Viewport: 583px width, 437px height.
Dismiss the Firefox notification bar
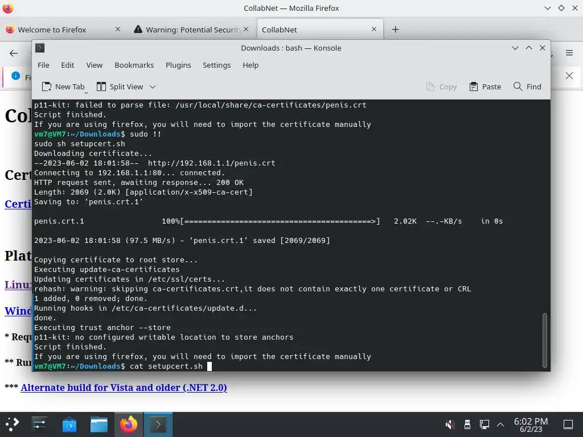click(x=569, y=76)
